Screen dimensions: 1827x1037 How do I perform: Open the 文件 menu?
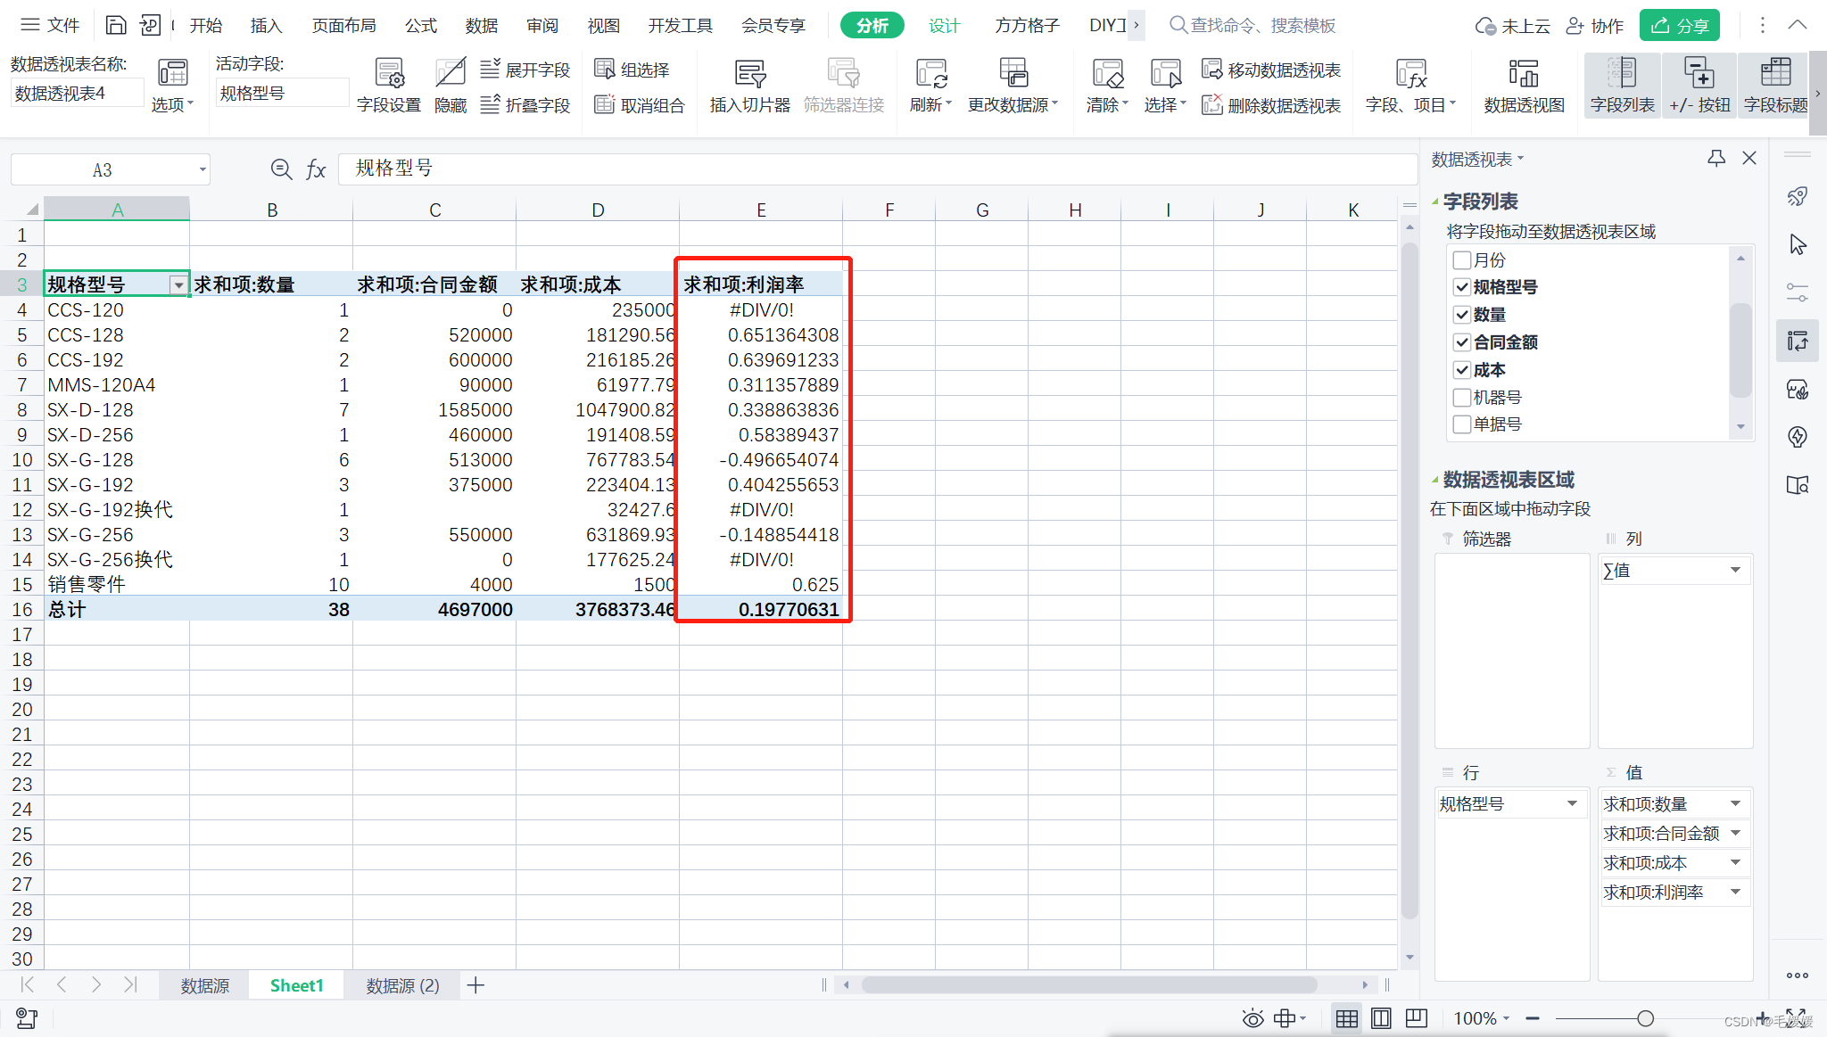click(51, 25)
